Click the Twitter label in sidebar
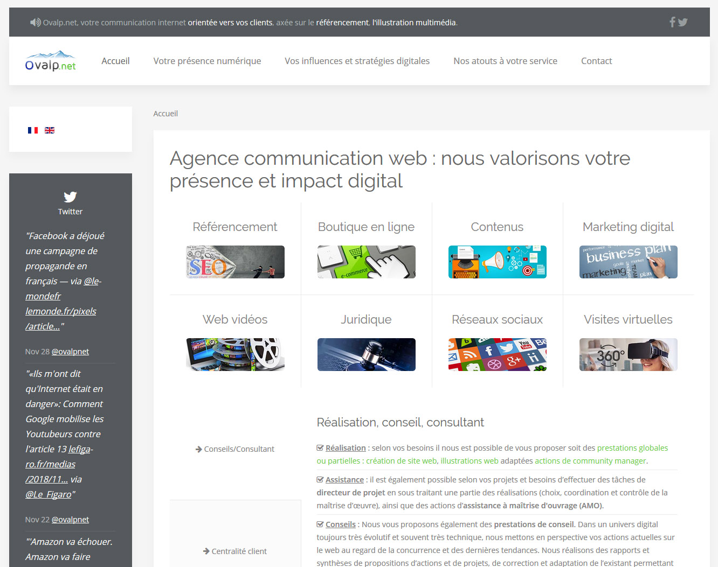The height and width of the screenshot is (567, 718). point(70,212)
